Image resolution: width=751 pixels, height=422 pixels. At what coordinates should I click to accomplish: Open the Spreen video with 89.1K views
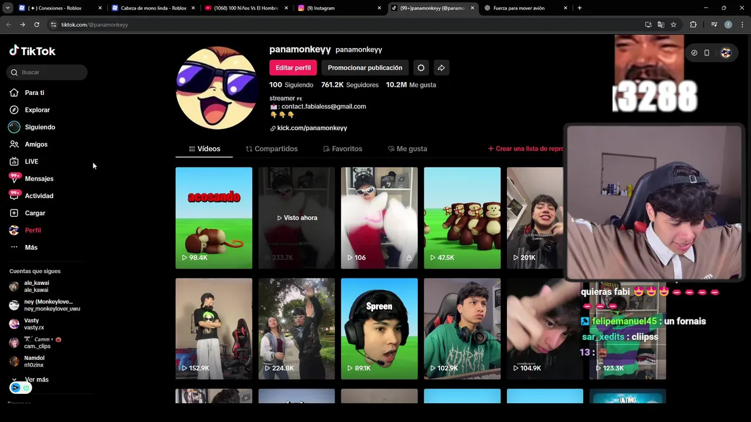379,329
